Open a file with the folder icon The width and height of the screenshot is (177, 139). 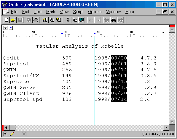(13, 20)
